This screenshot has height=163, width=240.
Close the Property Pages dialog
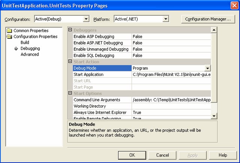coord(234,6)
